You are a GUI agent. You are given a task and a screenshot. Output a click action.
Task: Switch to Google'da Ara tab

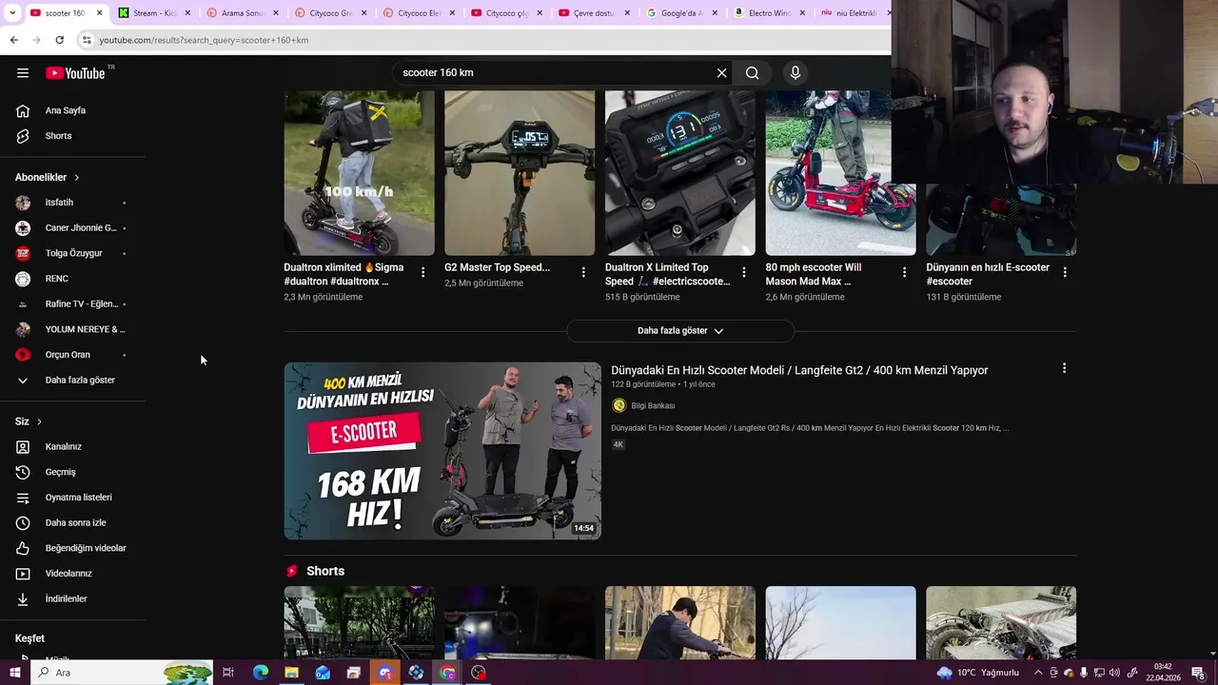pyautogui.click(x=682, y=13)
